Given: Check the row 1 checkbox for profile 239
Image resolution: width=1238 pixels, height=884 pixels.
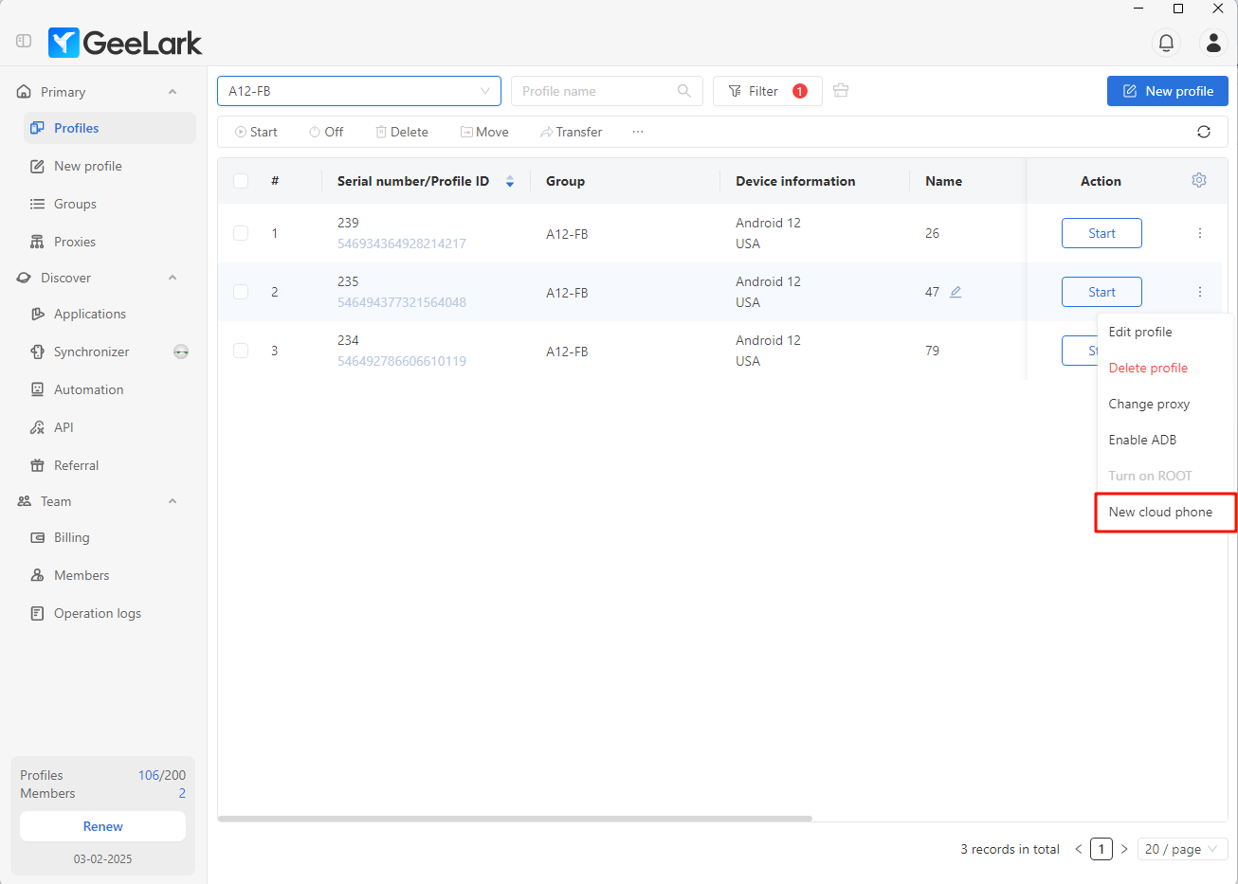Looking at the screenshot, I should pos(241,233).
